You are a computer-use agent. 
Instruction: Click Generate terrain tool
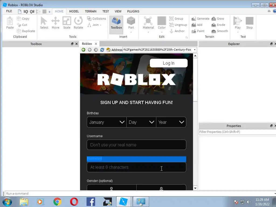pos(201,19)
